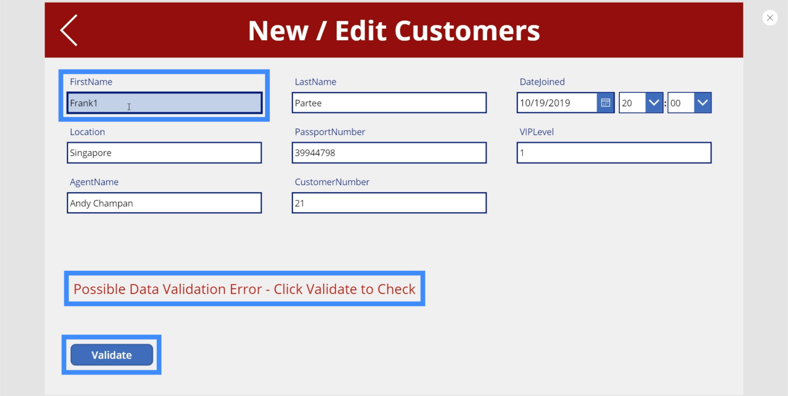This screenshot has height=396, width=788.
Task: Open the DateJoined calendar picker icon
Action: click(x=606, y=103)
